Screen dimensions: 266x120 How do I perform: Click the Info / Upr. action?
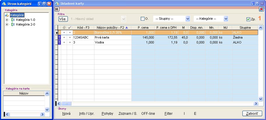86,114
